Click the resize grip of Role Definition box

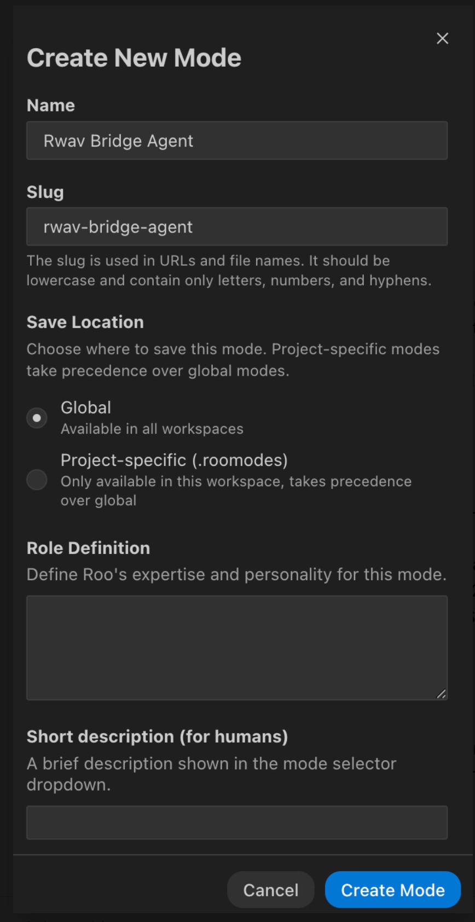[x=443, y=695]
